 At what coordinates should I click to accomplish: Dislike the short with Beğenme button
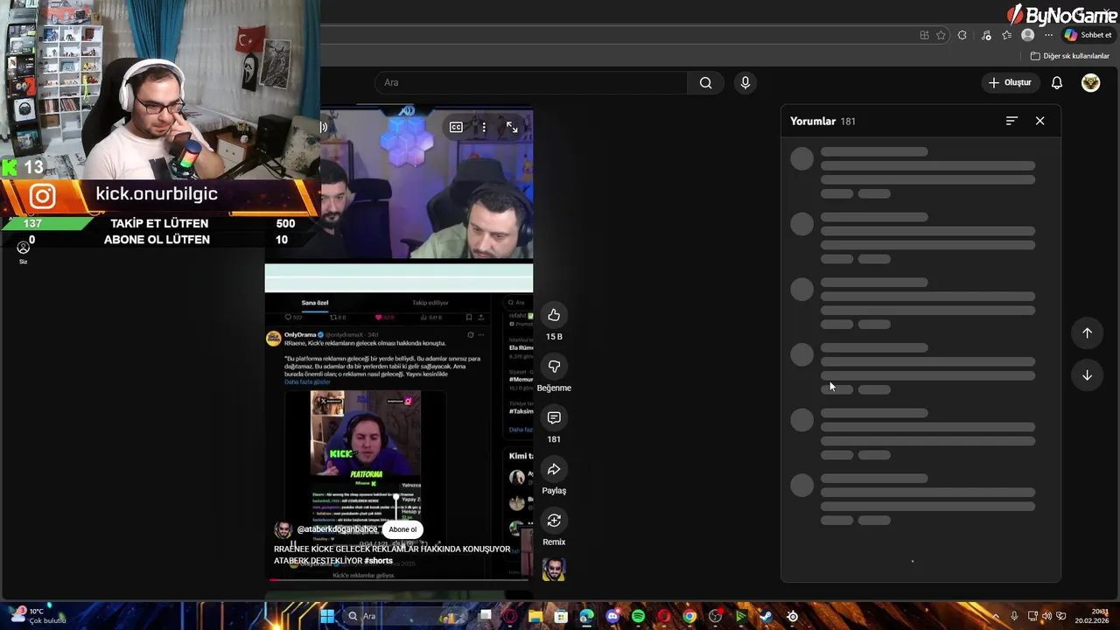click(554, 367)
